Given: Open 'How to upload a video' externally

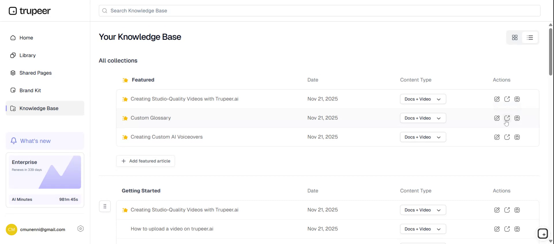Looking at the screenshot, I should [507, 229].
